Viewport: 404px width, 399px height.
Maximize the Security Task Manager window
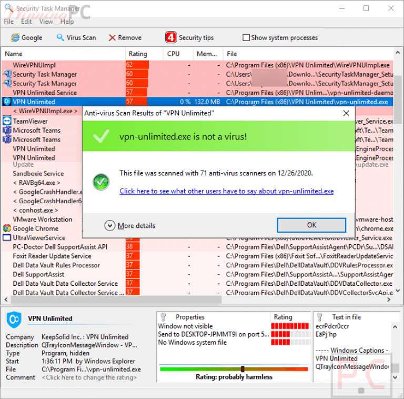pos(366,8)
